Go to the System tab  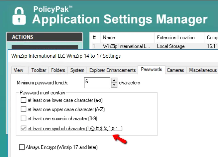(77, 70)
